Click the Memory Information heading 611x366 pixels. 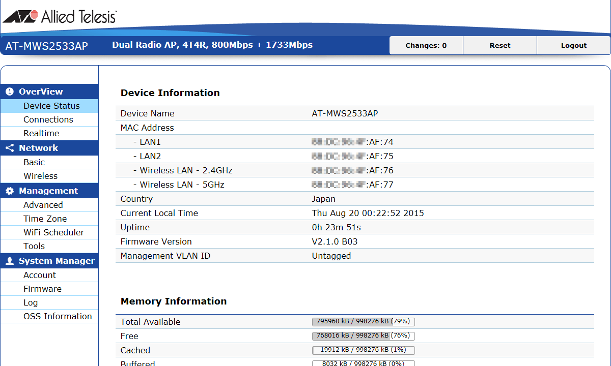tap(174, 301)
